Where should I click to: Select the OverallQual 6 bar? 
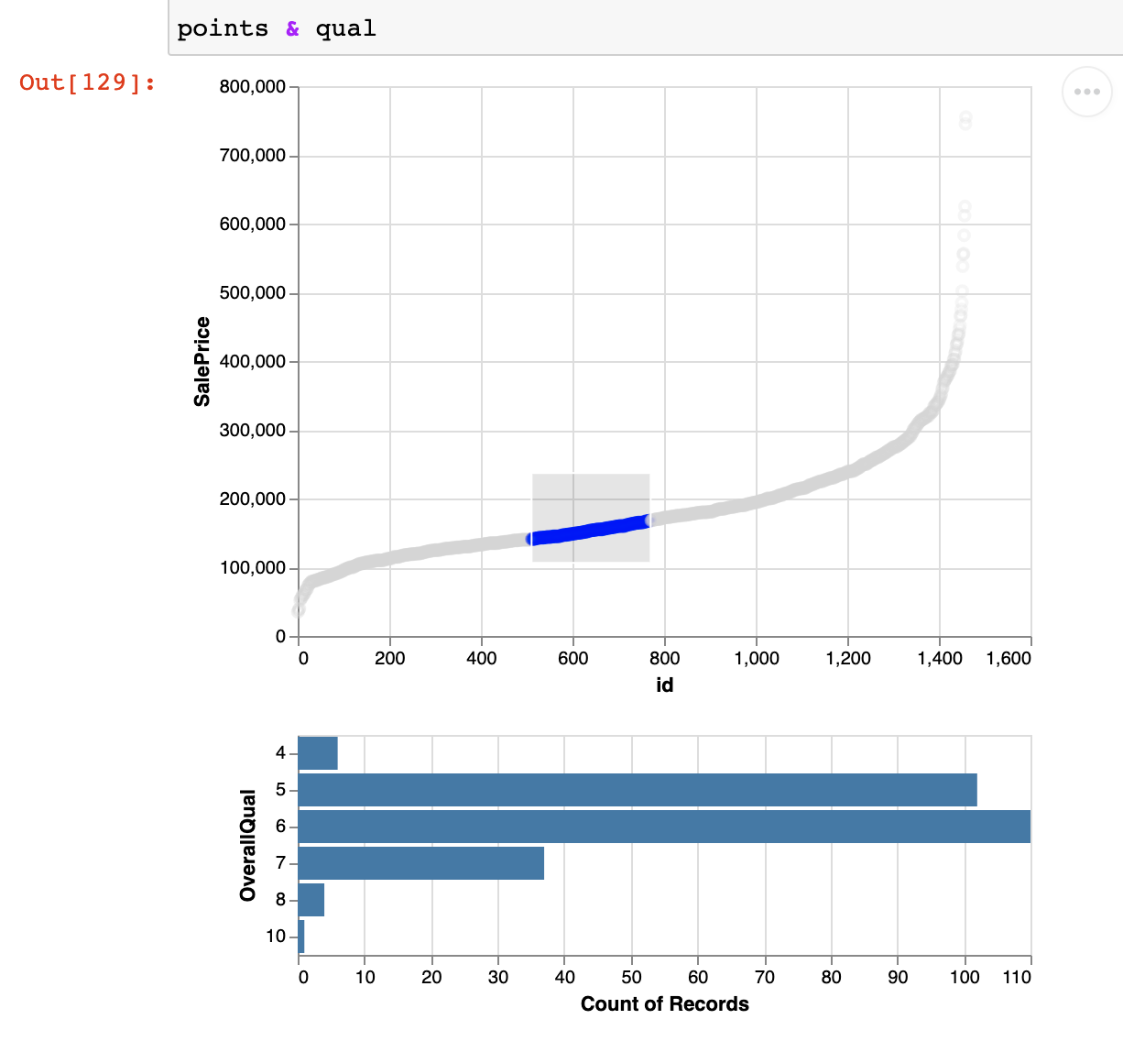(664, 827)
